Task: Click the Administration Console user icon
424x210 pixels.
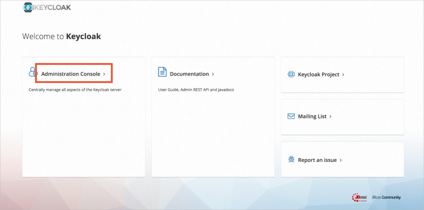Action: pos(33,72)
